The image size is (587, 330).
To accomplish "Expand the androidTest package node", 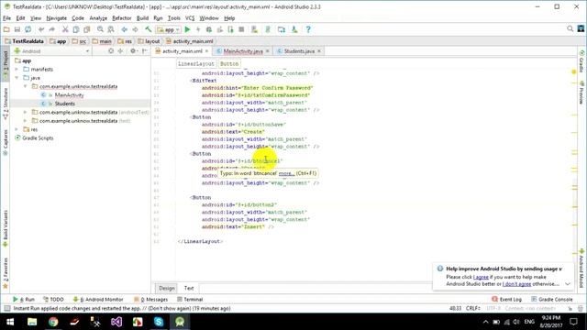I will [25, 112].
